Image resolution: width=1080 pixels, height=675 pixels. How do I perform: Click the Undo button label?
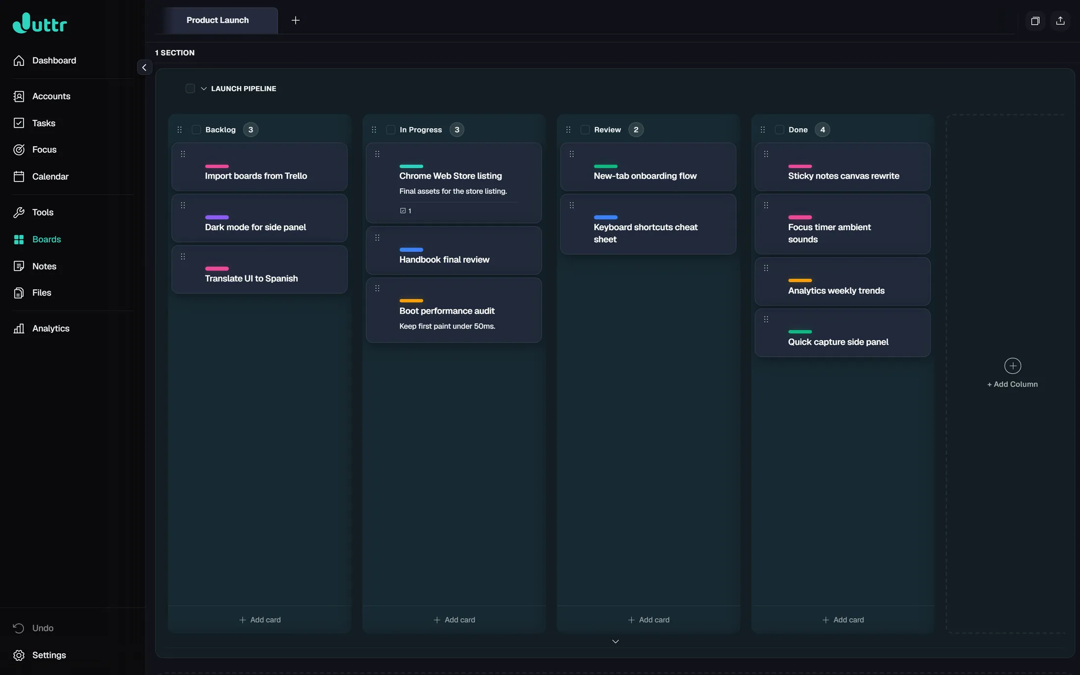click(43, 628)
